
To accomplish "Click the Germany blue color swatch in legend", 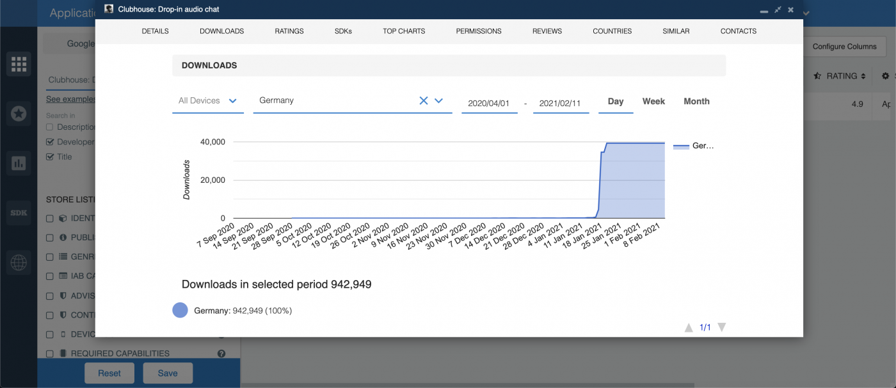I will point(180,310).
